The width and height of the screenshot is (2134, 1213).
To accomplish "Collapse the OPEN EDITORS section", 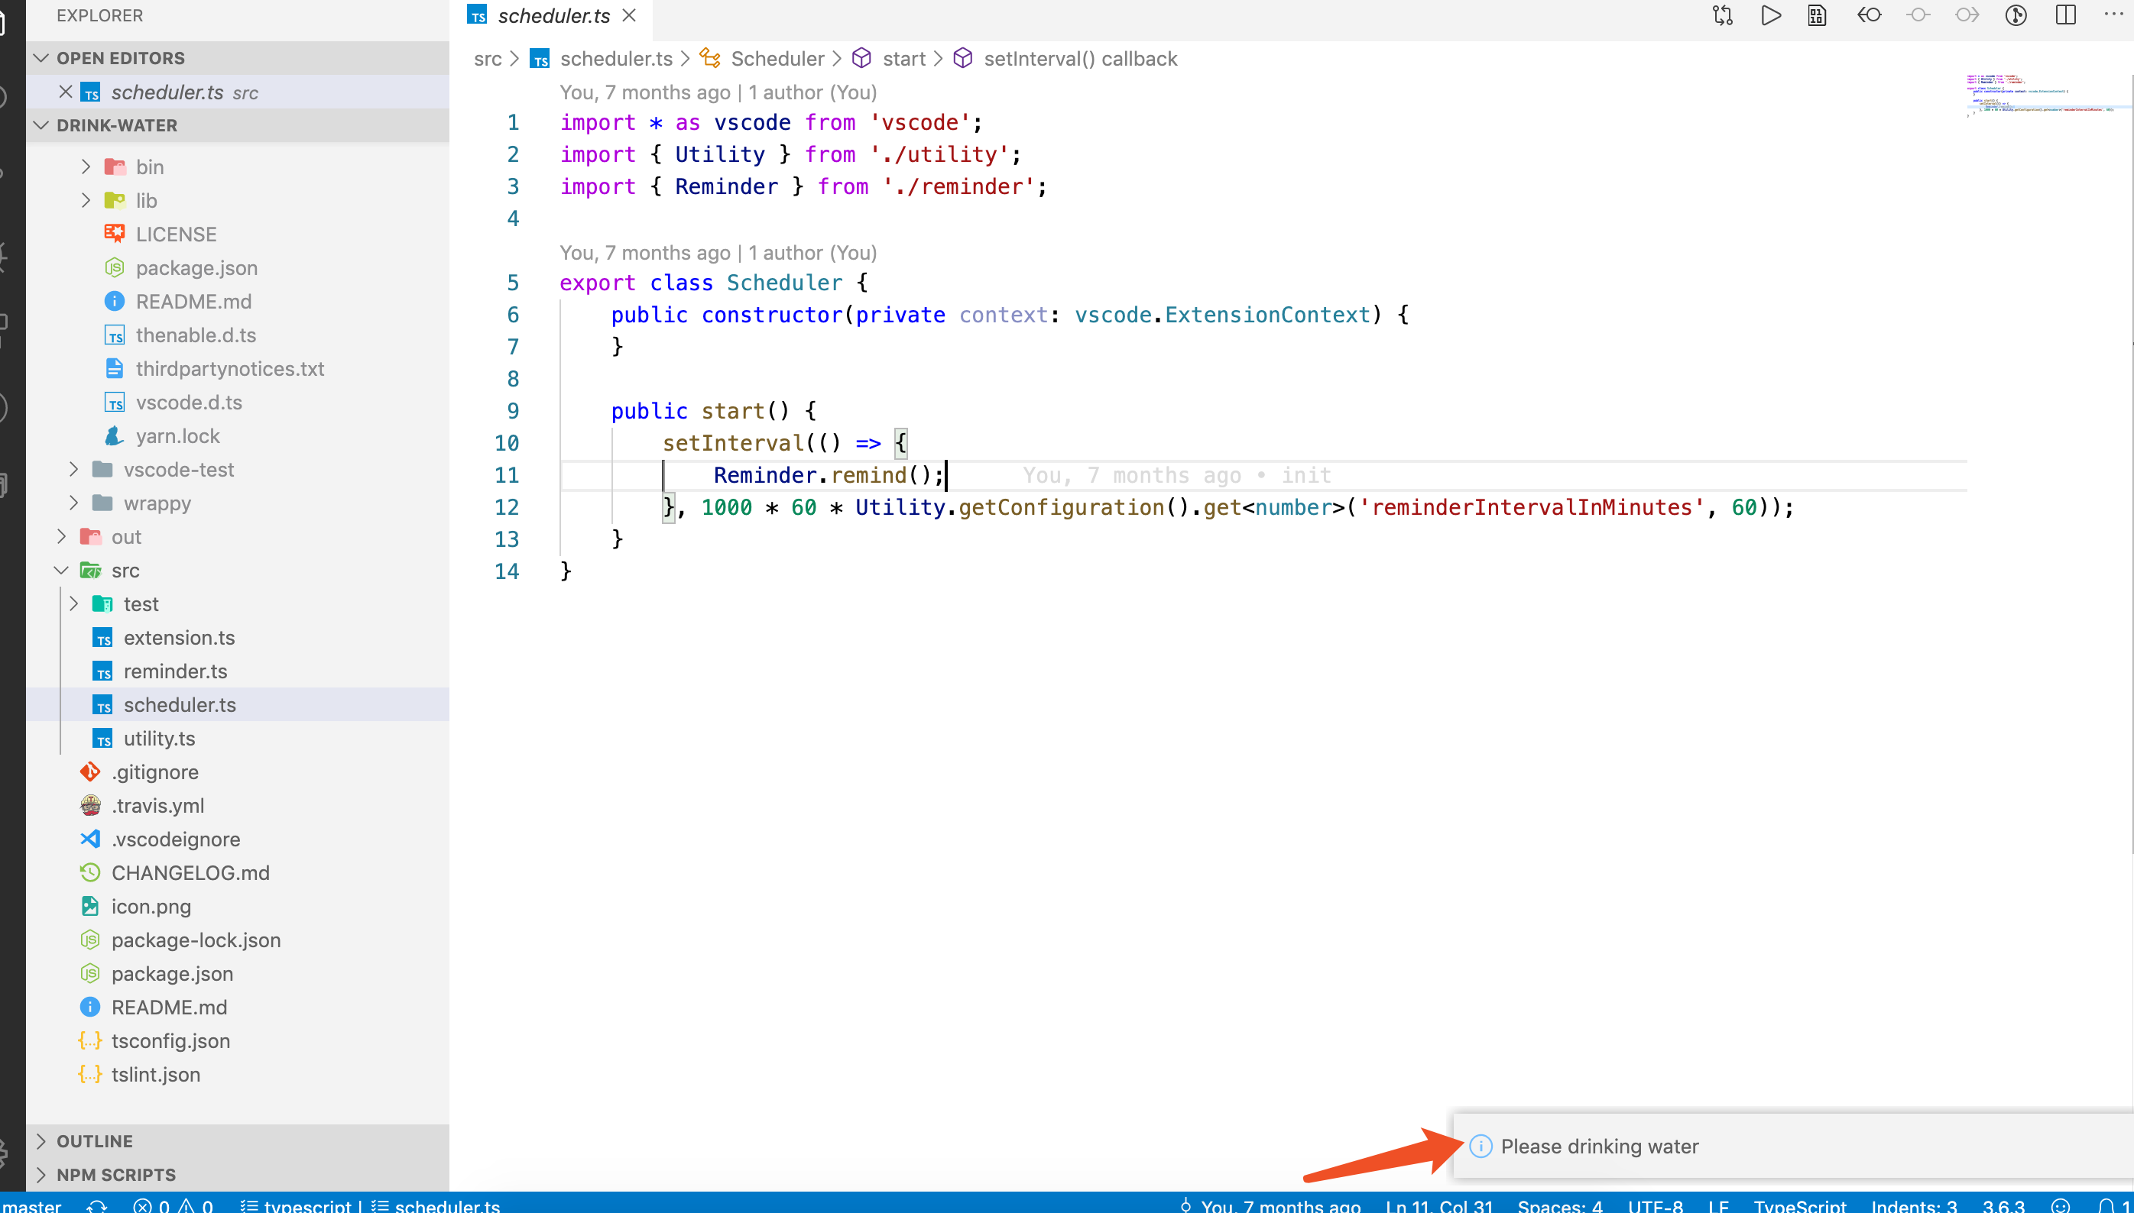I will click(x=121, y=57).
